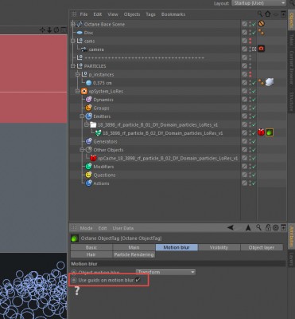Switch to the Particle Rendering tab
This screenshot has width=295, height=319.
(x=134, y=254)
